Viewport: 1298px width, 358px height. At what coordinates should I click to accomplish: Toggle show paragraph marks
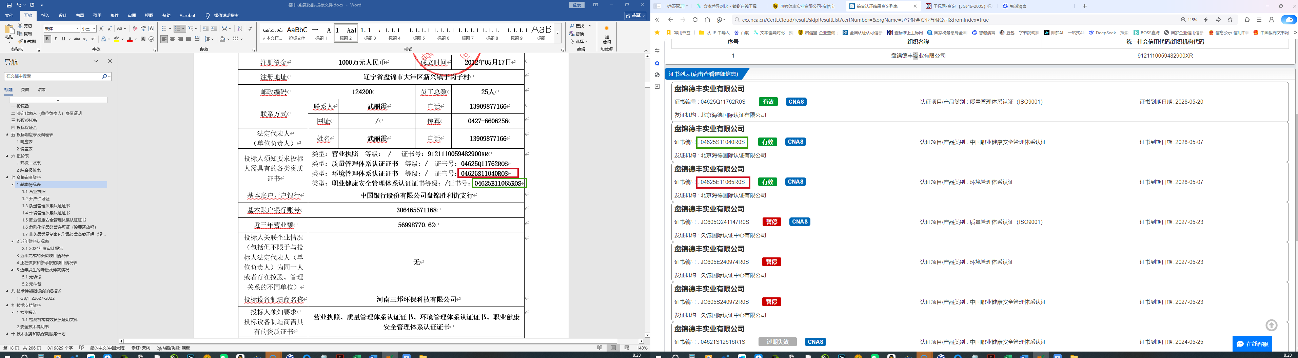pos(251,29)
